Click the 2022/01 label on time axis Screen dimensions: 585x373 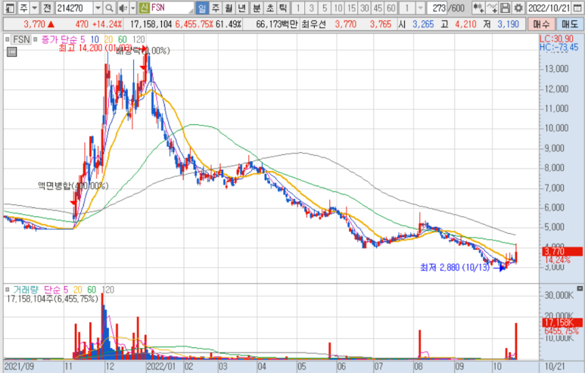[x=160, y=366]
